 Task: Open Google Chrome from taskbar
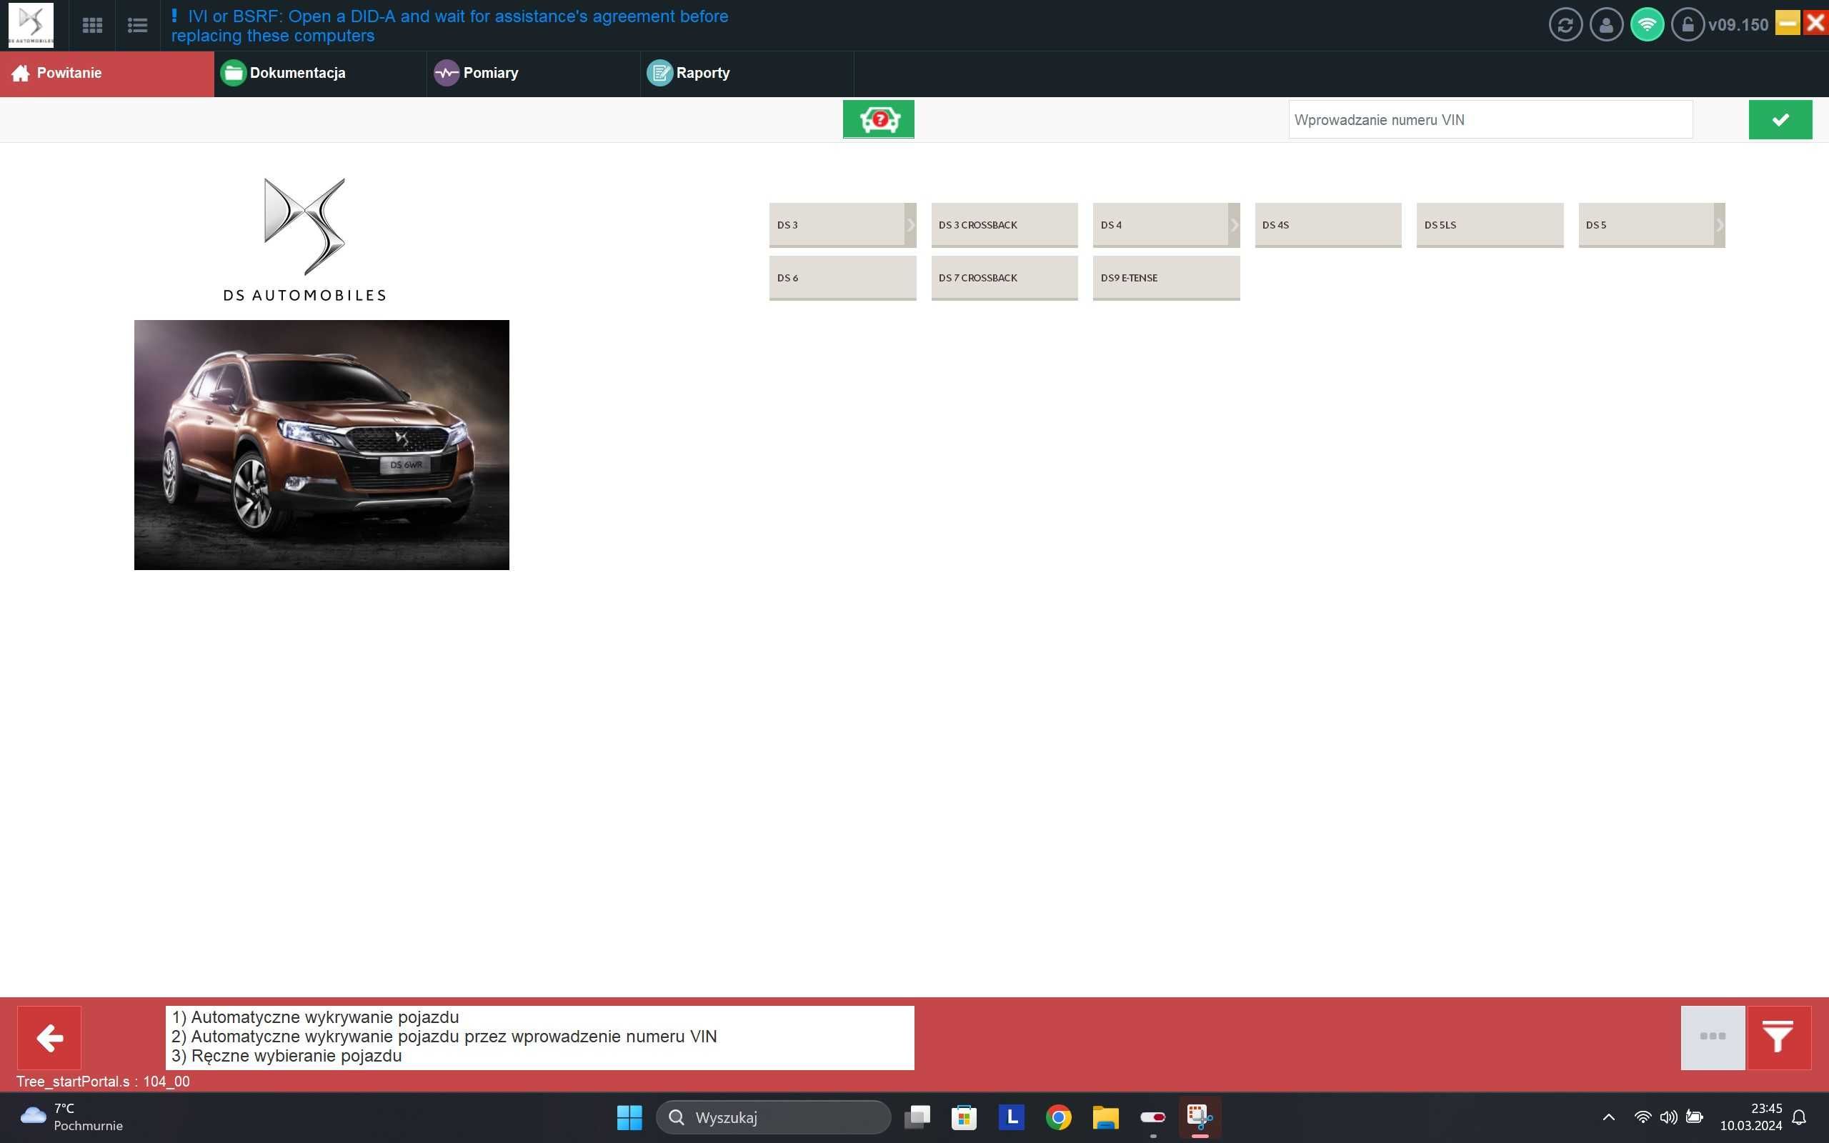coord(1058,1117)
